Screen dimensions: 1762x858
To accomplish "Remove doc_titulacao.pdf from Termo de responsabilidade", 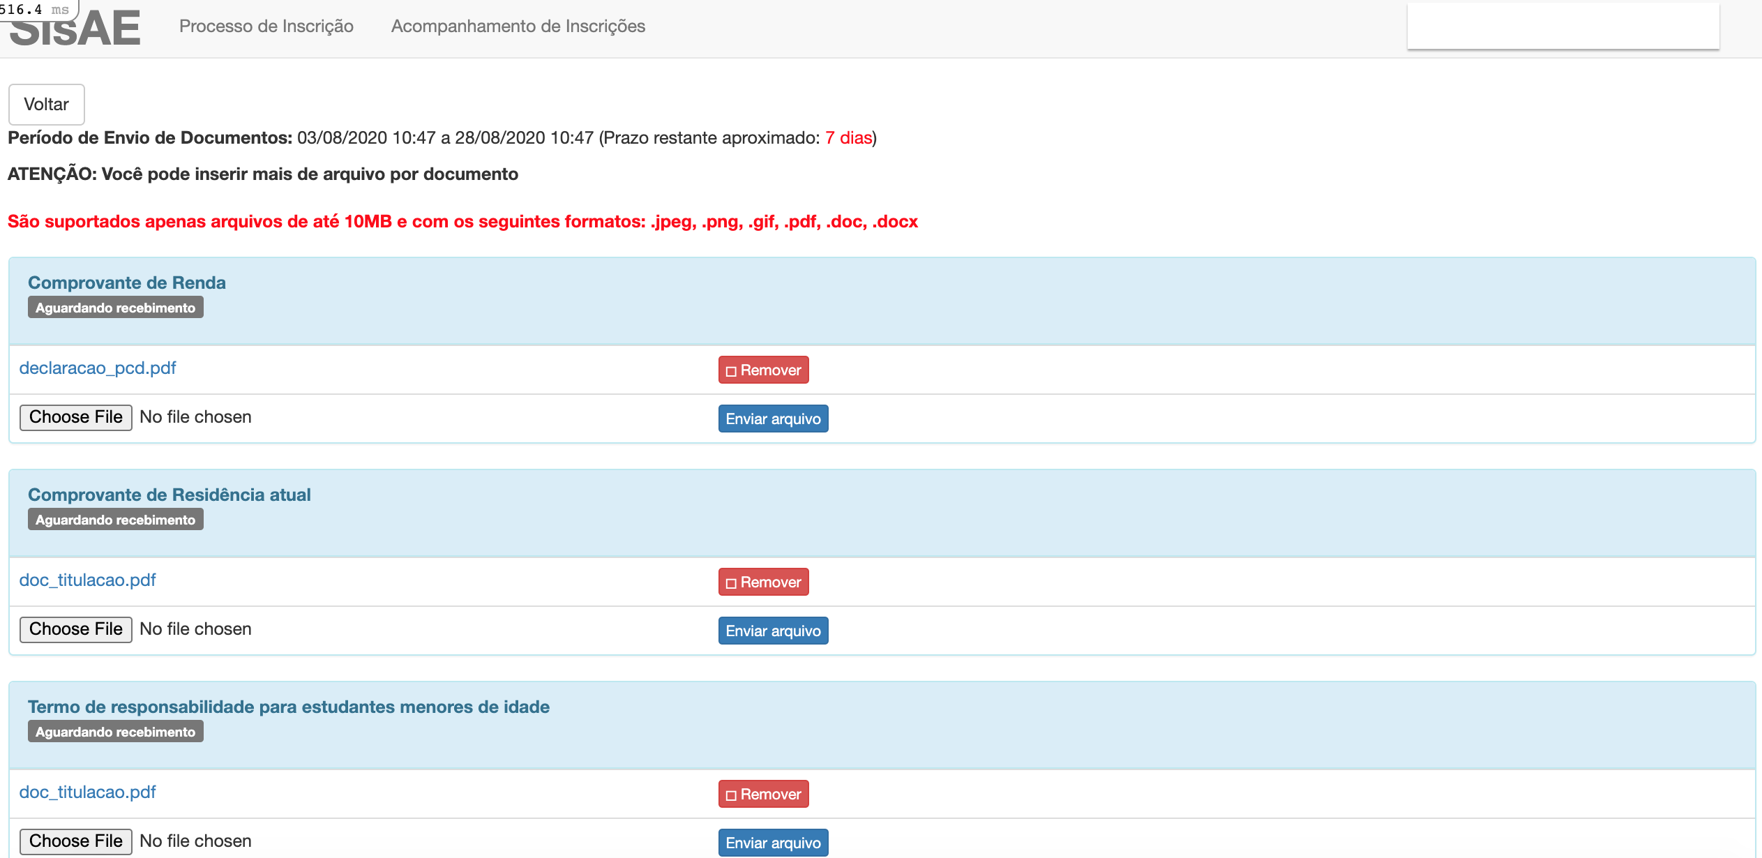I will pyautogui.click(x=764, y=794).
